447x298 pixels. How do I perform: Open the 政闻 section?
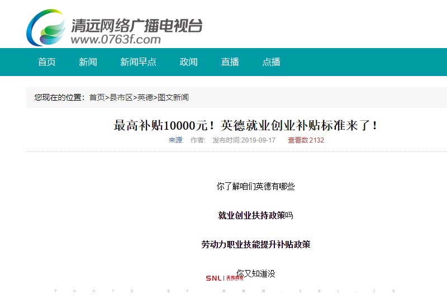[x=188, y=62]
